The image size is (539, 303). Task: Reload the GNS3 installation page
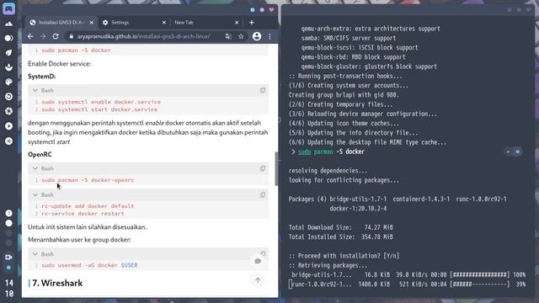coord(56,36)
